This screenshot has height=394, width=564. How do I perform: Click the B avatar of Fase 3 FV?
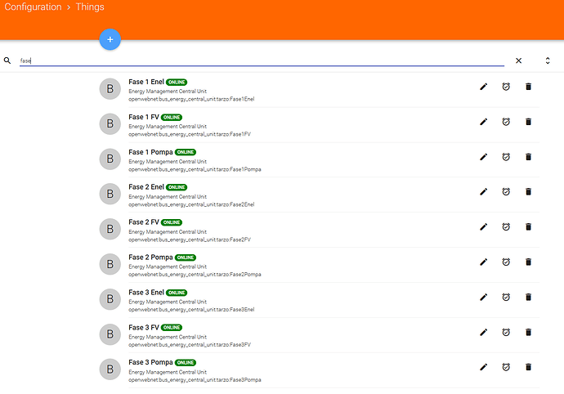[x=110, y=334]
